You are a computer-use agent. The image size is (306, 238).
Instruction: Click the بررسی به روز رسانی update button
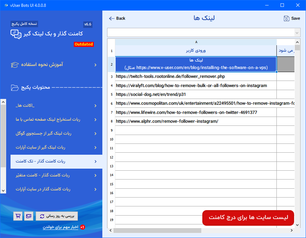pos(57,216)
